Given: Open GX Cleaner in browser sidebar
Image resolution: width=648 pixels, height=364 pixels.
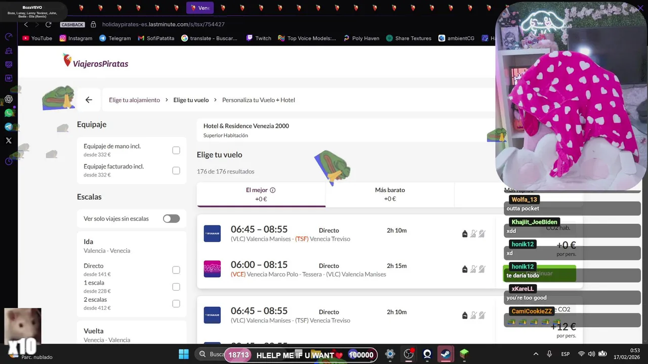Looking at the screenshot, I should [x=9, y=51].
